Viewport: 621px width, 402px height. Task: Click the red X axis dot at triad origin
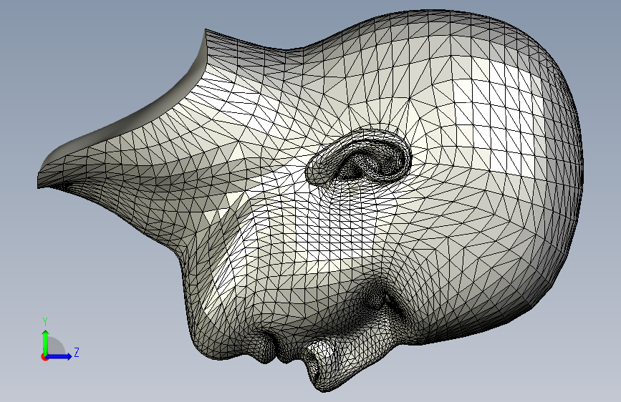point(44,357)
